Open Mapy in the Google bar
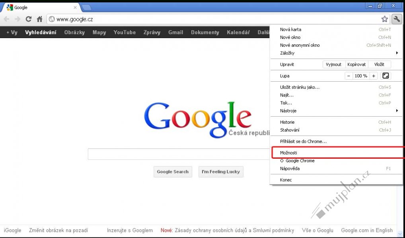 99,33
